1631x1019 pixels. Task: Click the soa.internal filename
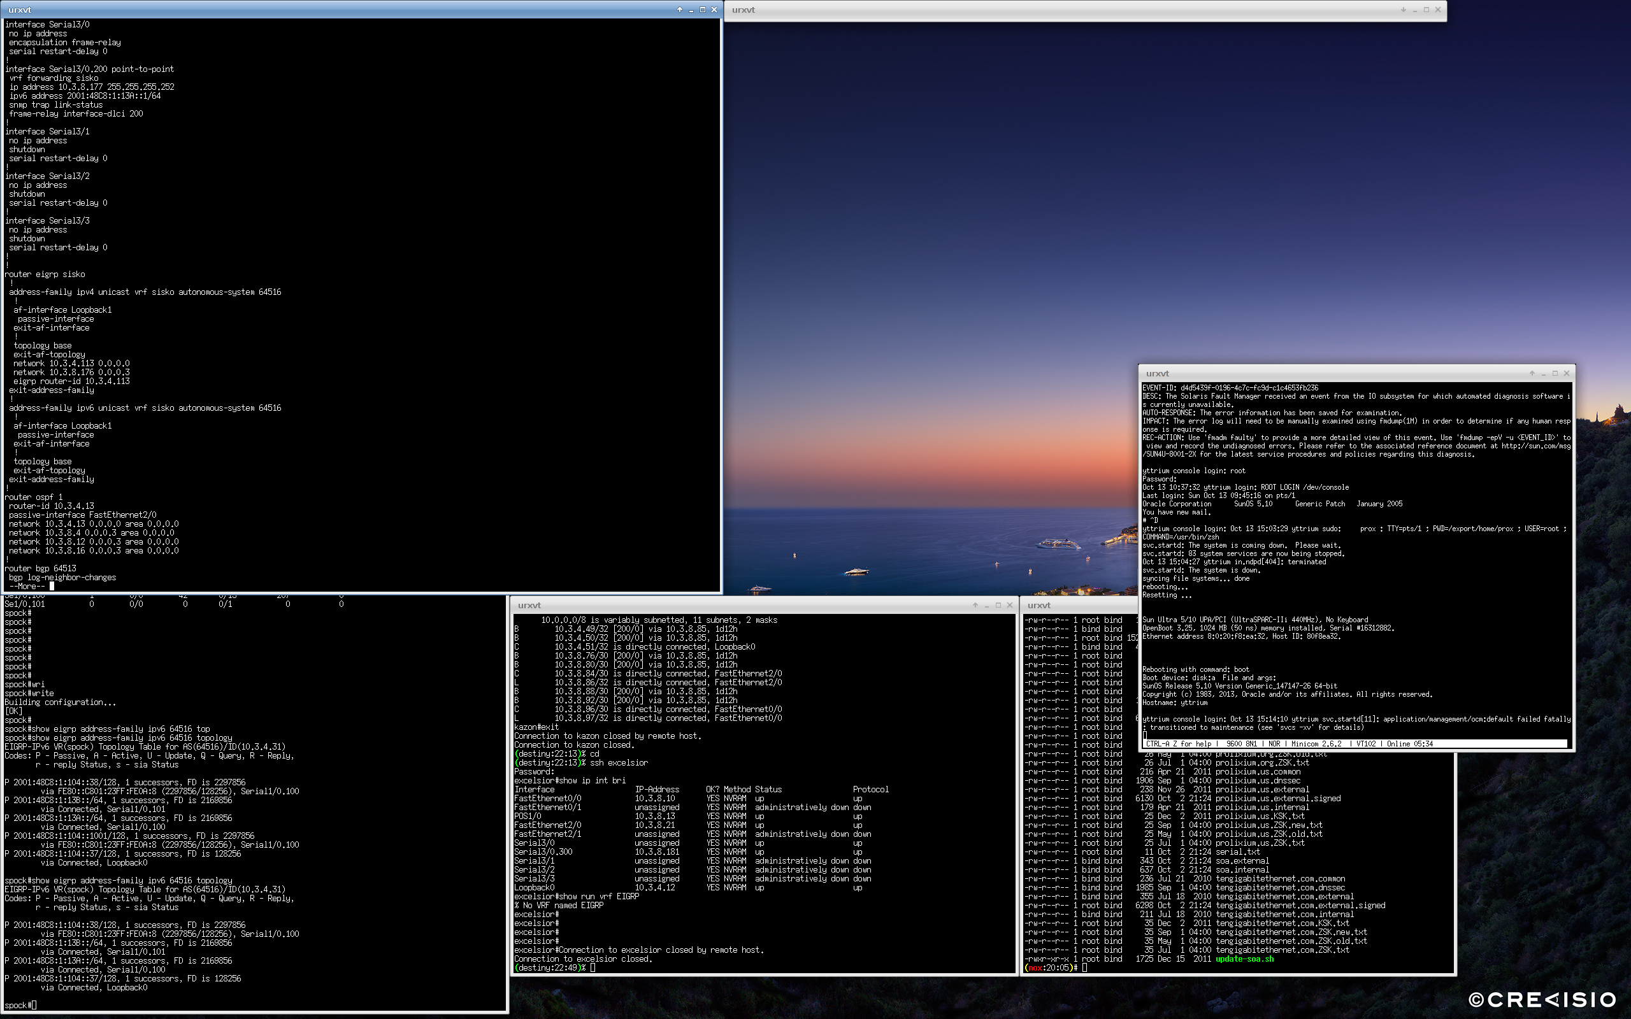coord(1242,869)
